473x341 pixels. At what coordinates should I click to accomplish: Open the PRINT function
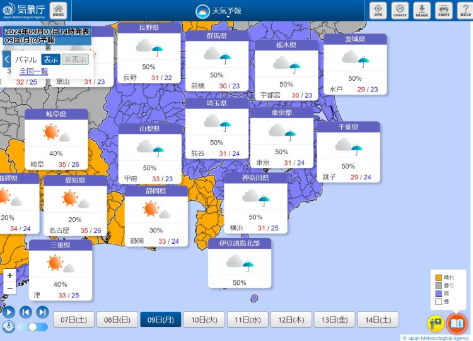click(x=444, y=10)
